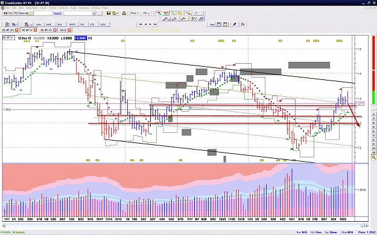
Task: Open the Chart menu
Action: pyautogui.click(x=43, y=8)
